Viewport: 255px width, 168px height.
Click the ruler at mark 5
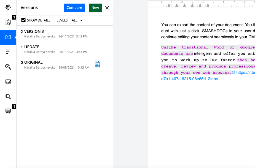pyautogui.click(x=213, y=2)
